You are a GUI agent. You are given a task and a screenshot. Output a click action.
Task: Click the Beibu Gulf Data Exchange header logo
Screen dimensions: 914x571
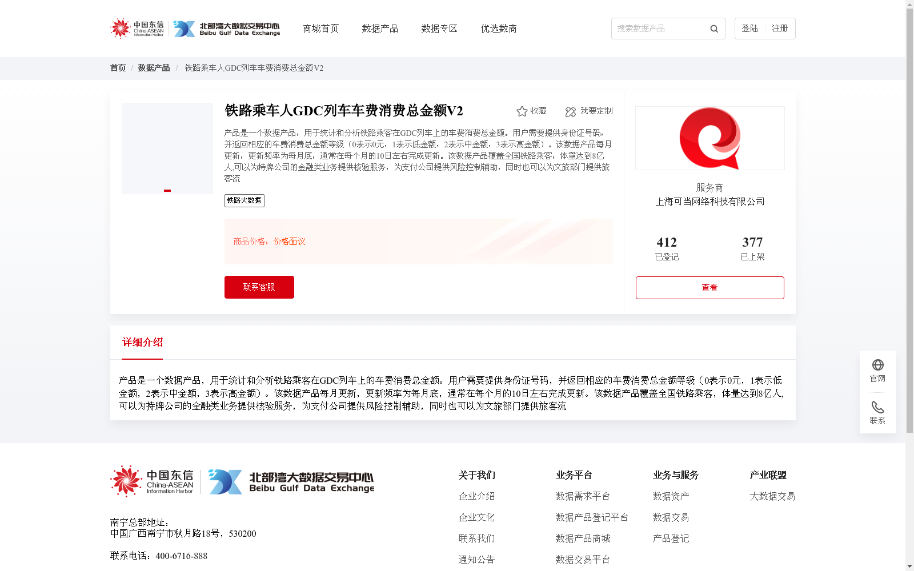click(227, 29)
